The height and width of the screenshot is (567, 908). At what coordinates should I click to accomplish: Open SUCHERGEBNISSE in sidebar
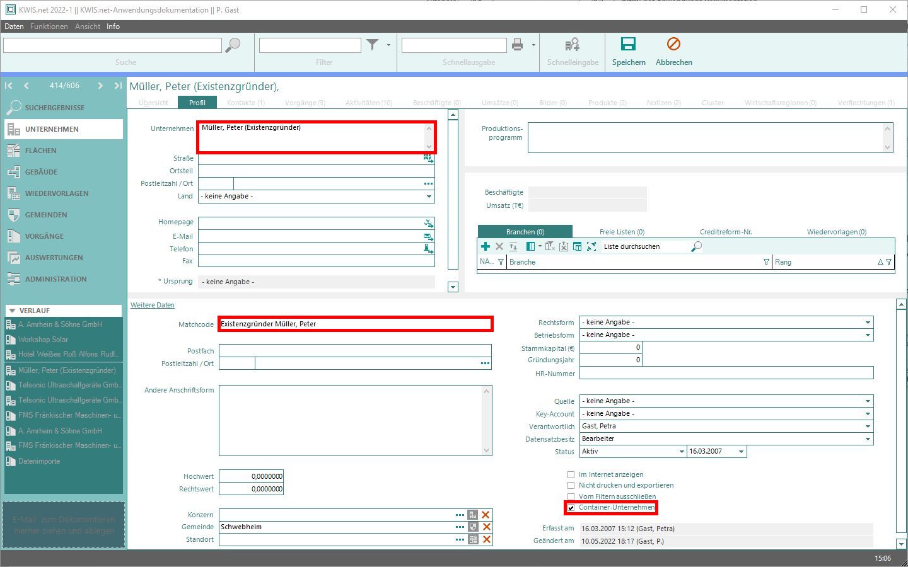[x=63, y=108]
